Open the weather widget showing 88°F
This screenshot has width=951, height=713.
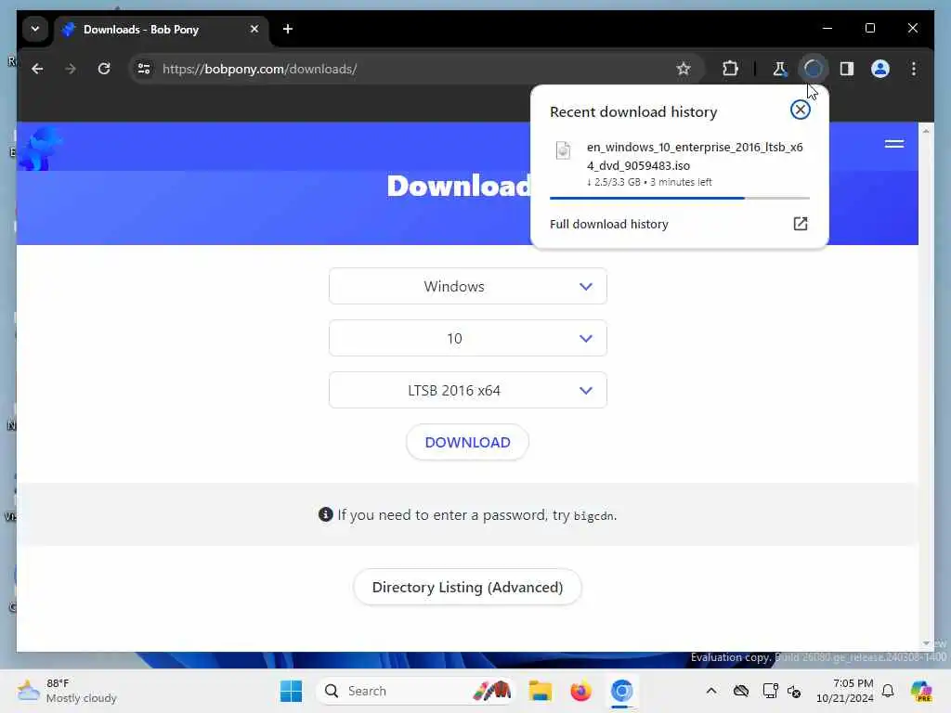67,691
